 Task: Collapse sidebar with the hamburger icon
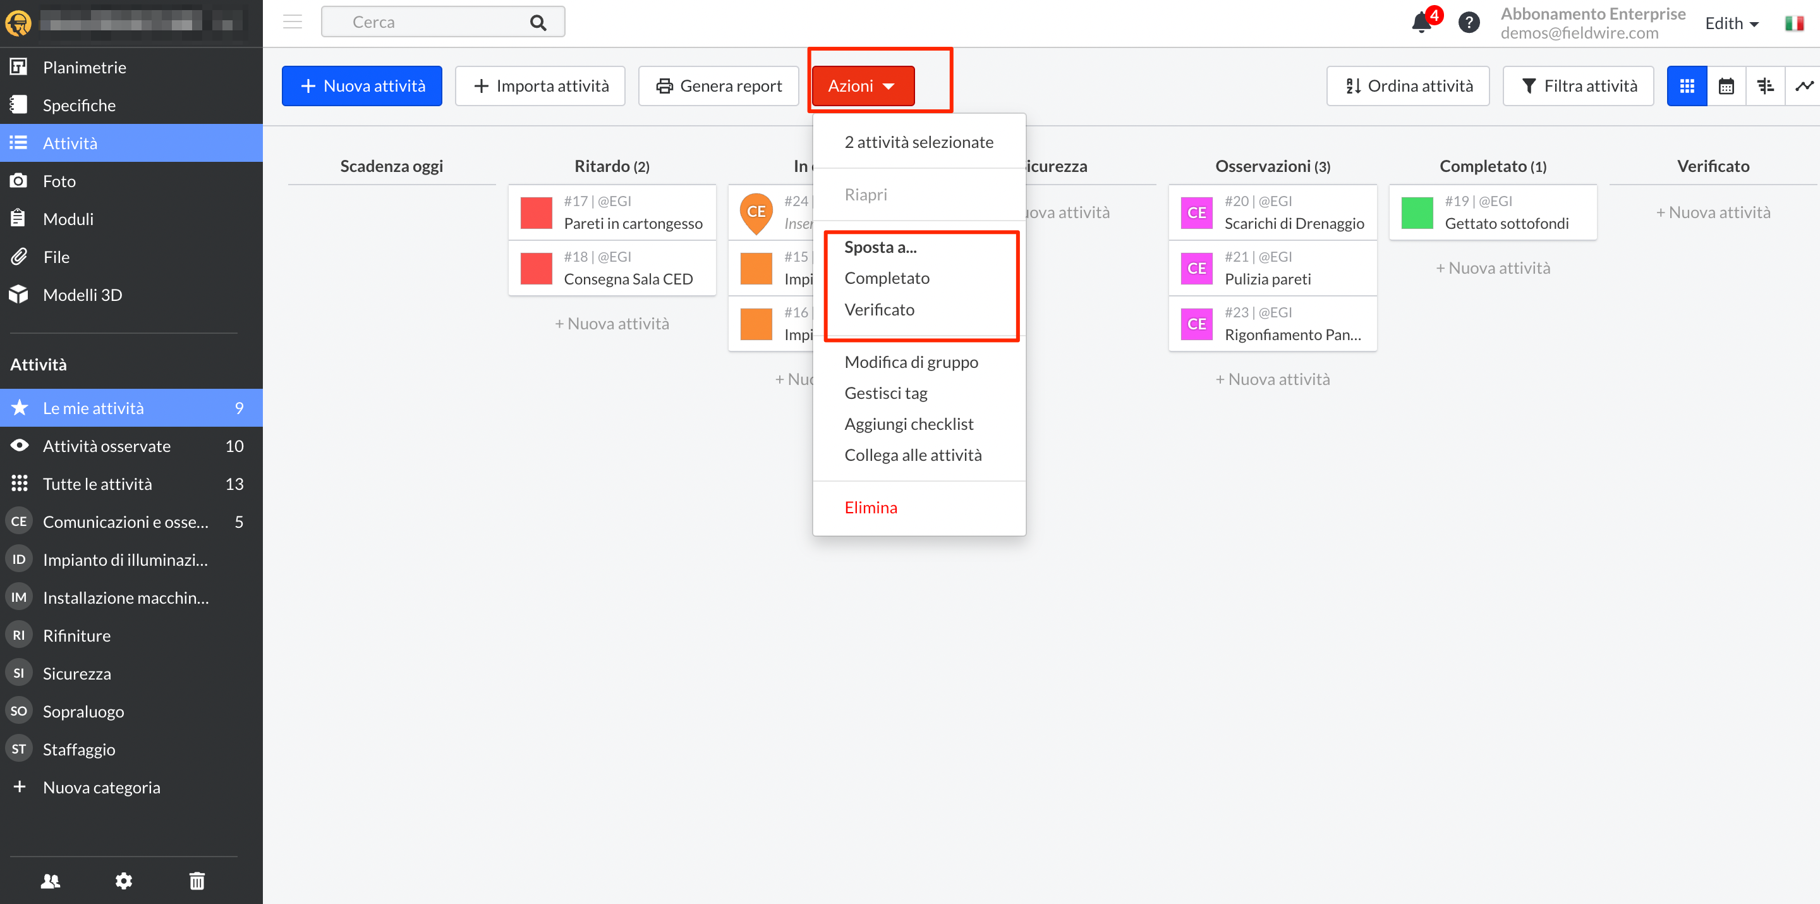[x=292, y=22]
